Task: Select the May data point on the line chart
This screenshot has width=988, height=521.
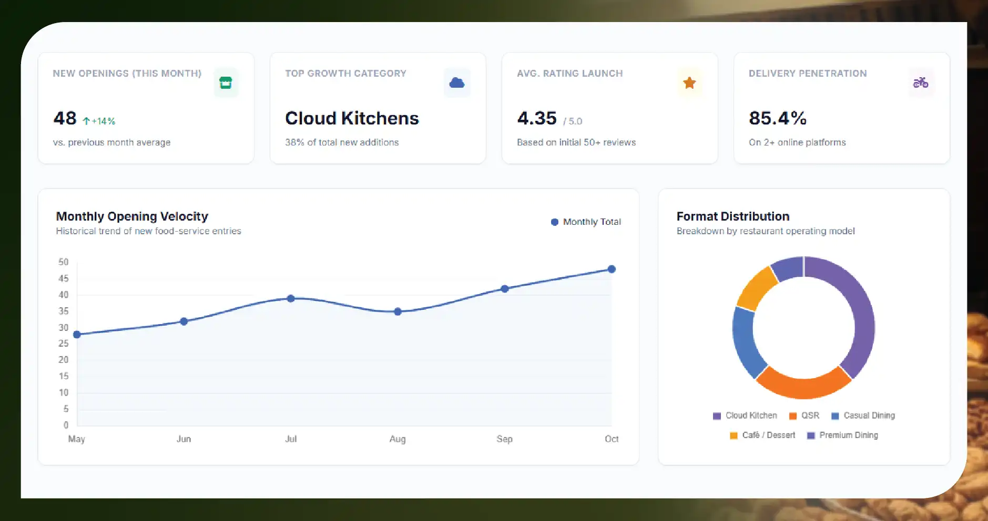Action: click(x=77, y=335)
